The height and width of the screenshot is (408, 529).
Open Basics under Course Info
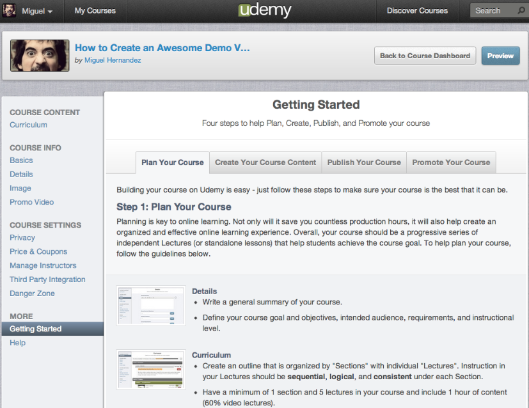[21, 161]
